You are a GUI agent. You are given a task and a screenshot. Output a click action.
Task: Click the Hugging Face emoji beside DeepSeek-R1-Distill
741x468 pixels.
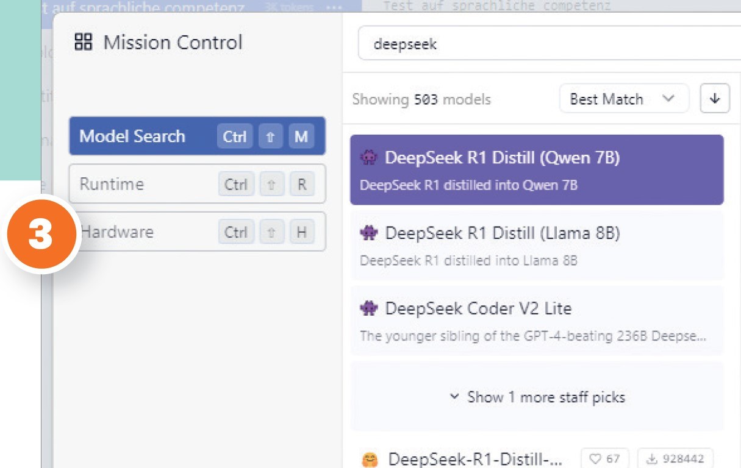point(369,459)
